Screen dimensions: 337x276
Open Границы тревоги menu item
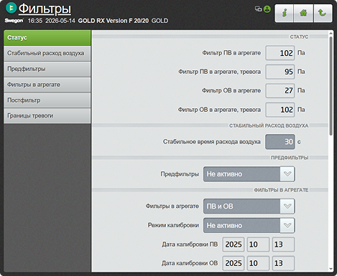[x=47, y=115]
